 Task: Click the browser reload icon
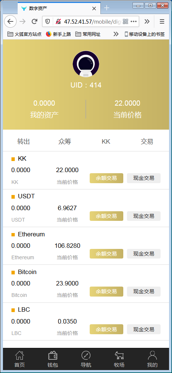[x=34, y=22]
